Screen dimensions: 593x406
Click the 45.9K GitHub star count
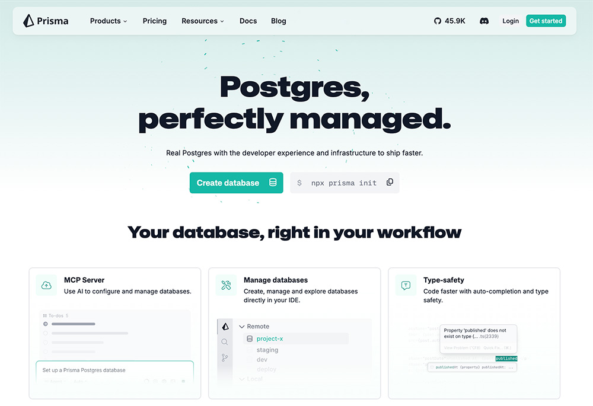point(455,21)
